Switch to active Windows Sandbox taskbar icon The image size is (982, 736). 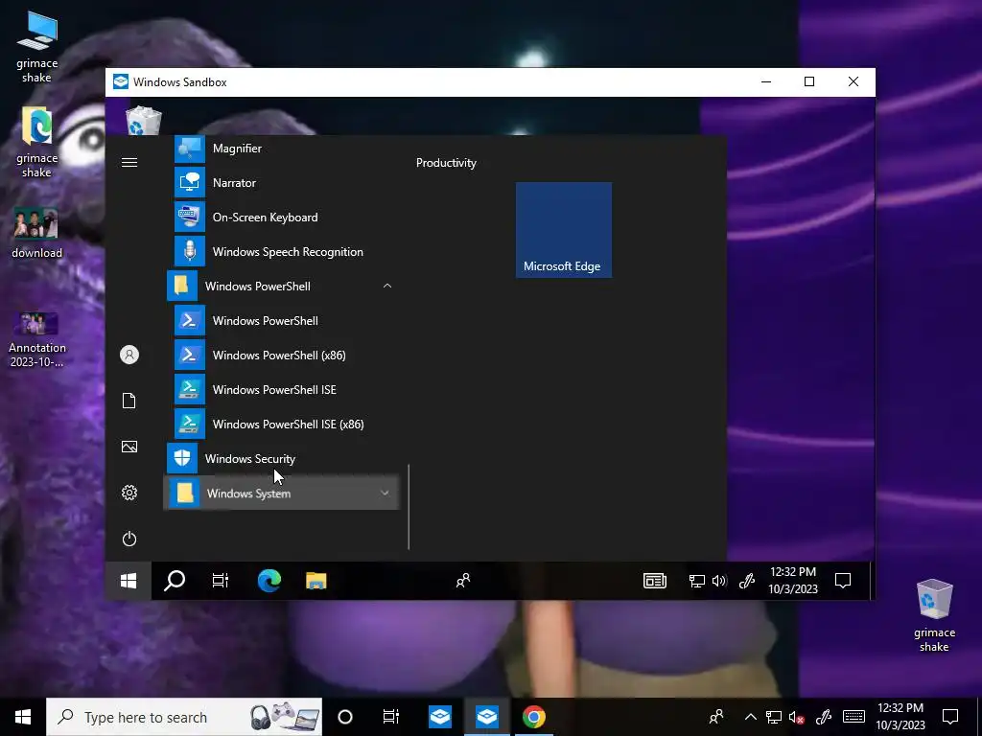click(x=486, y=717)
